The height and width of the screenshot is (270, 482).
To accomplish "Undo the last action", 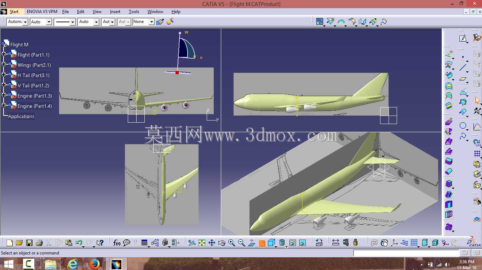I will (x=79, y=243).
